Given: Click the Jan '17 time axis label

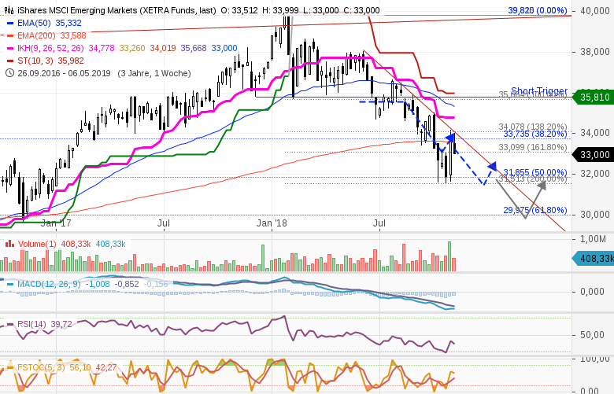Looking at the screenshot, I should pyautogui.click(x=56, y=223).
